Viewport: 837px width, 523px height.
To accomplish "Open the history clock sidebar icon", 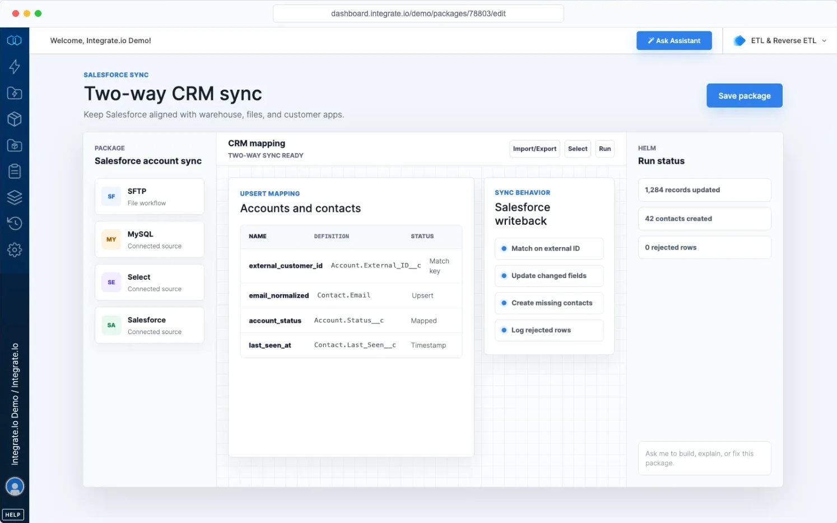I will 15,223.
